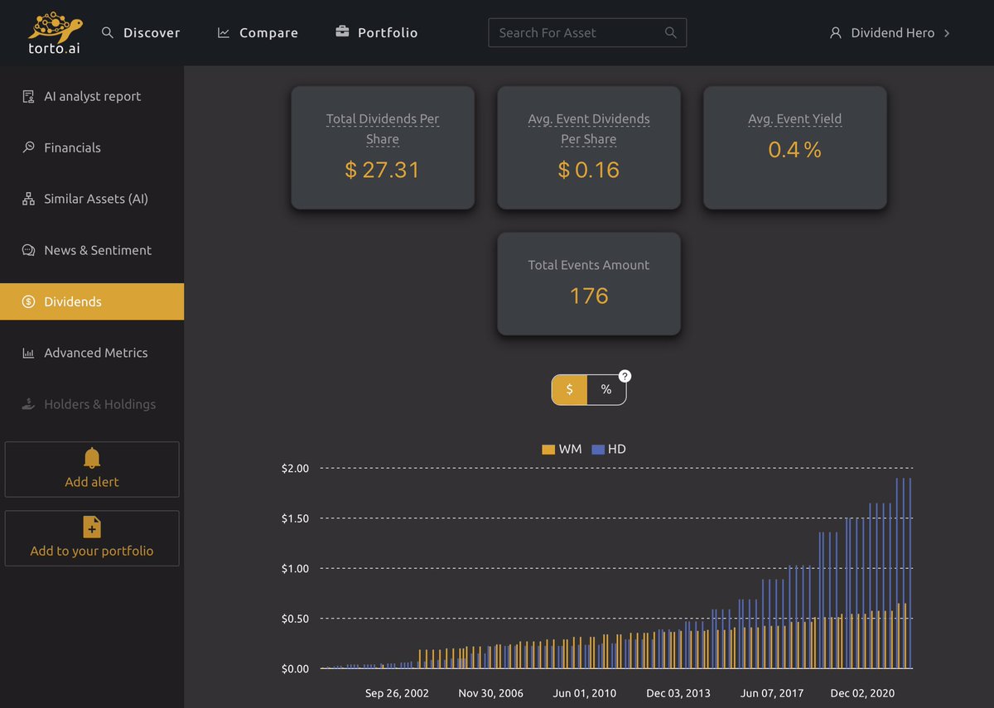The height and width of the screenshot is (708, 994).
Task: Toggle WM series in the chart legend
Action: click(x=562, y=449)
